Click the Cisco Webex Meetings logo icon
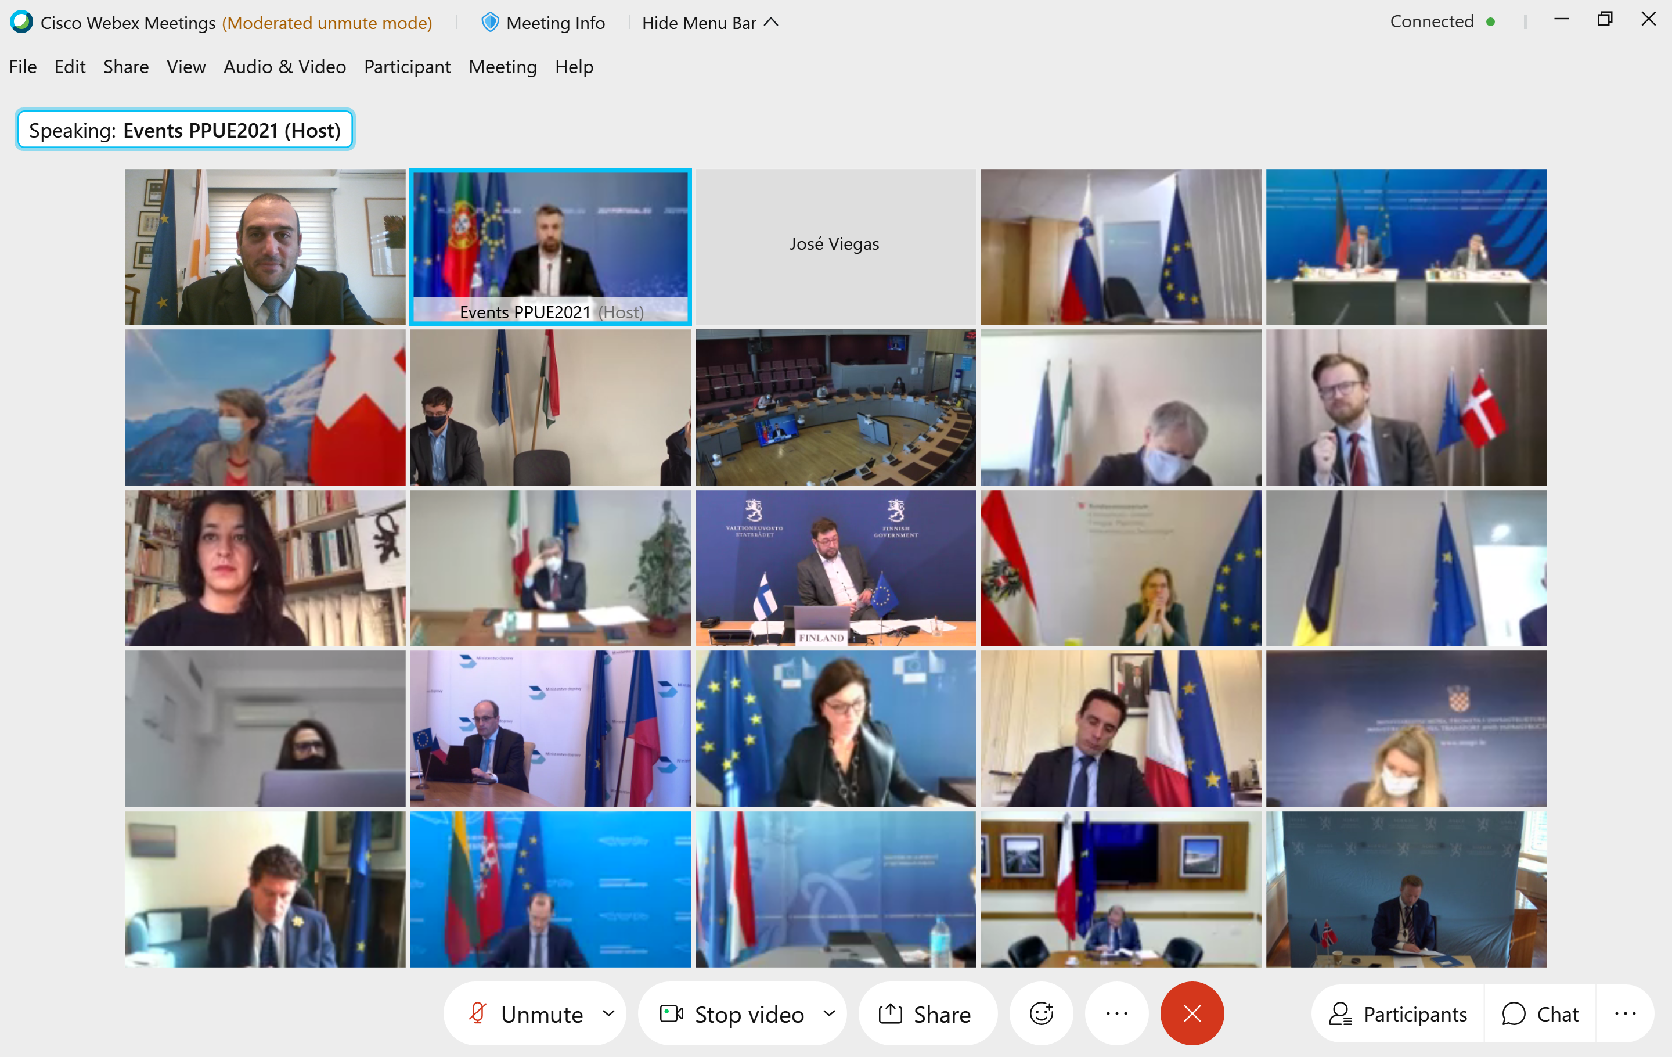 pos(21,22)
